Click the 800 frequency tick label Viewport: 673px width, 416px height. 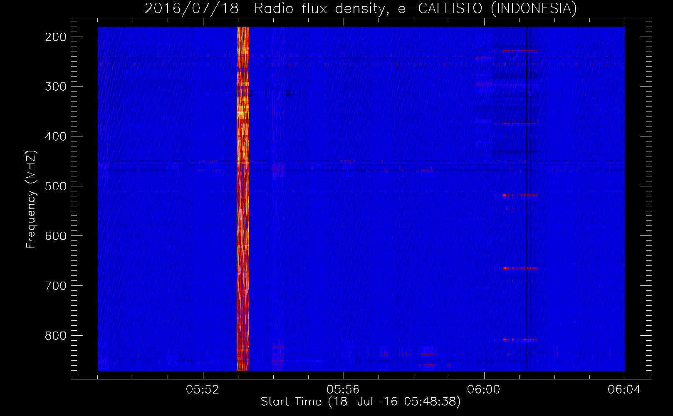56,336
